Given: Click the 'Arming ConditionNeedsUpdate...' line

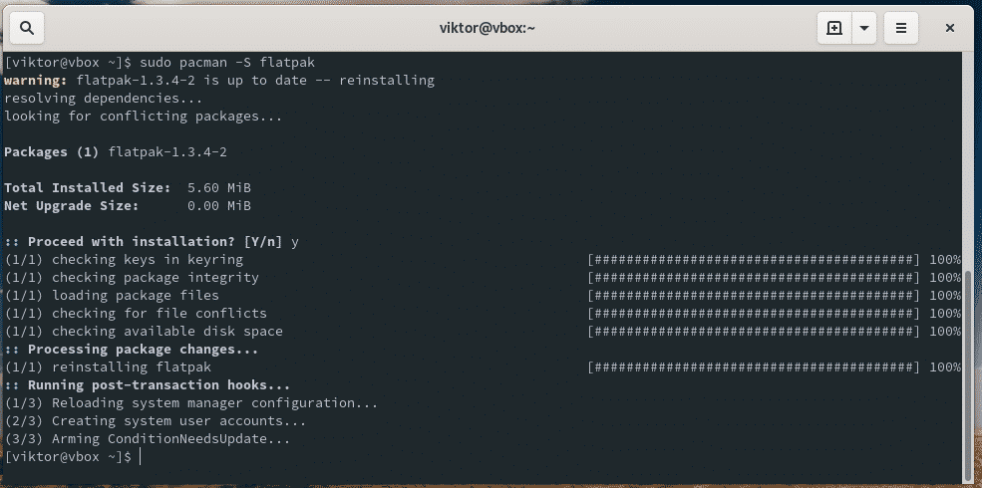Looking at the screenshot, I should 148,438.
